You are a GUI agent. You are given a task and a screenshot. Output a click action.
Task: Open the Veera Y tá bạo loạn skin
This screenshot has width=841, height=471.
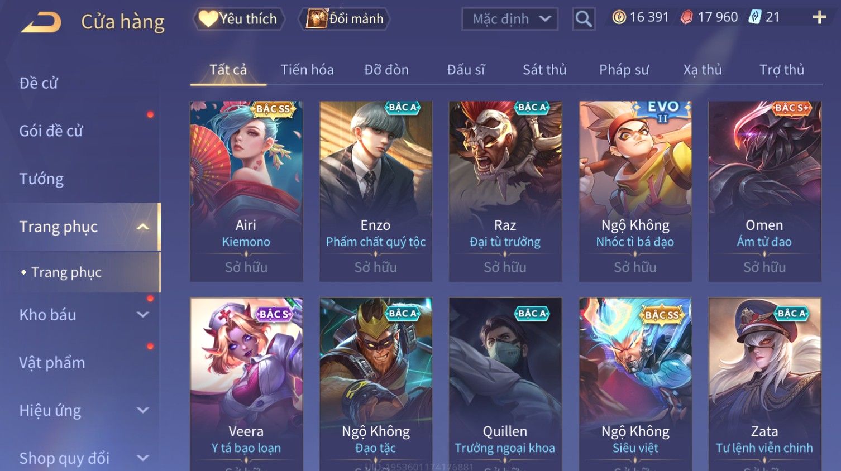246,384
